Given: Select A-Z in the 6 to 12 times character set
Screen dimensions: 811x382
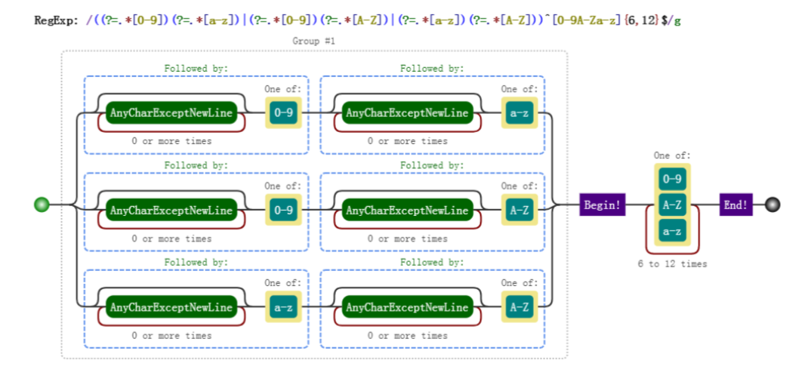Looking at the screenshot, I should click(x=672, y=205).
